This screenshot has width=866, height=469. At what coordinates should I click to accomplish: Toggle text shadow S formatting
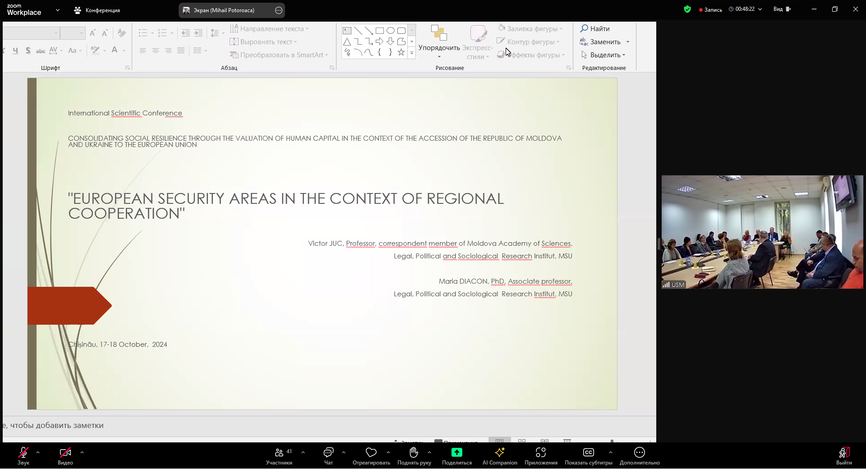[x=28, y=51]
